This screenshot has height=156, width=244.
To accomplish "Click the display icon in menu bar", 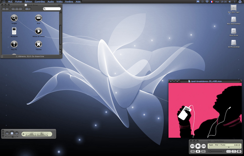I will tap(198, 2).
